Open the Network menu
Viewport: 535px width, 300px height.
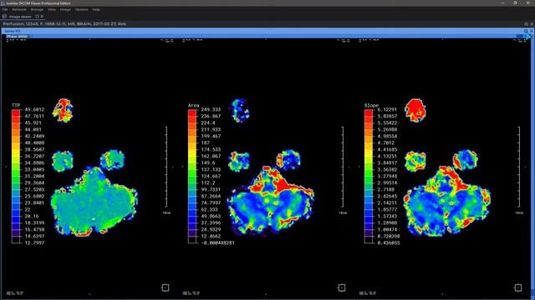tap(19, 9)
